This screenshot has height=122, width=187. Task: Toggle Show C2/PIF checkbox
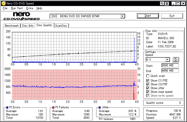point(148,84)
